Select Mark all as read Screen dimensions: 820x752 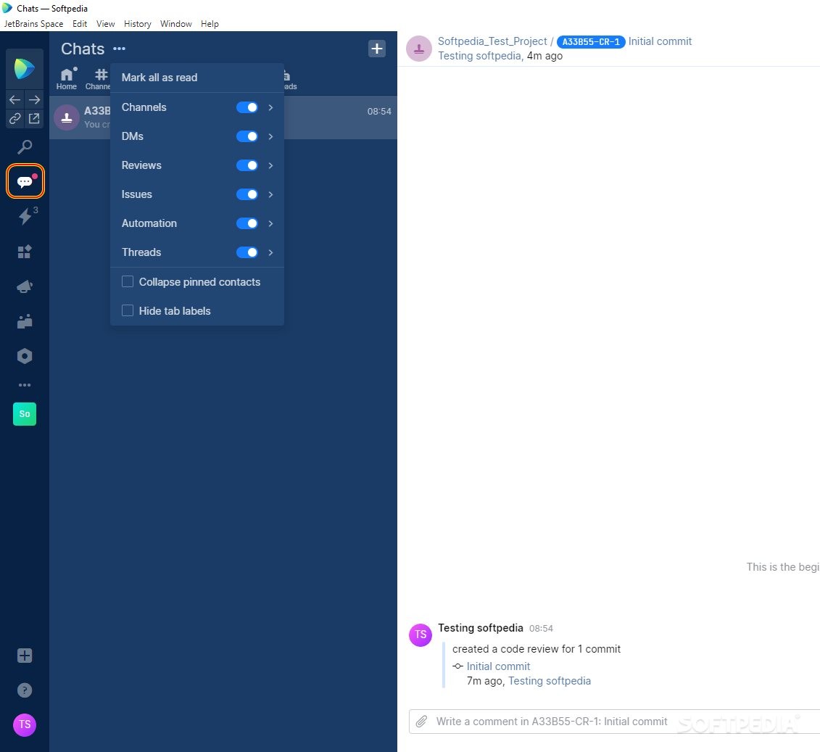click(x=197, y=78)
